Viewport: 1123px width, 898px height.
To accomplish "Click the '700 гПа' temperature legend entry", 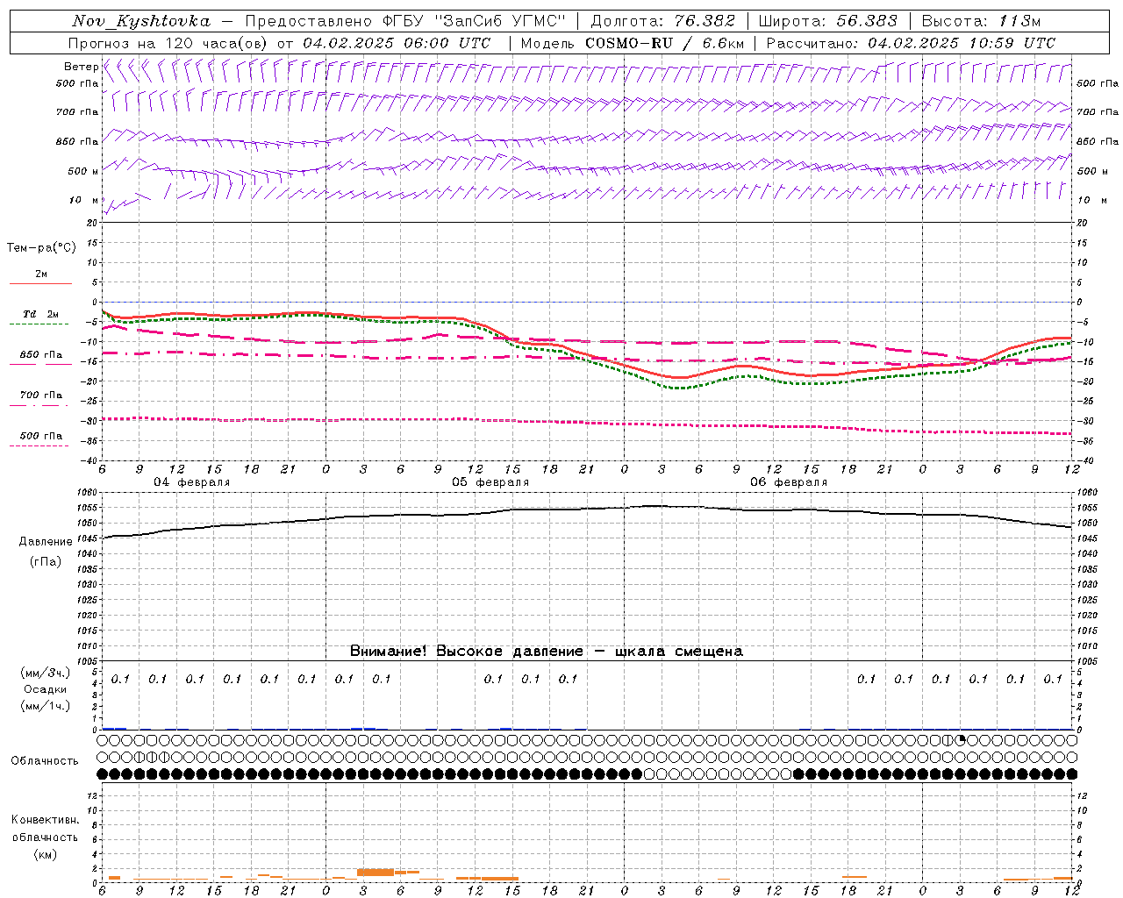I will (40, 395).
